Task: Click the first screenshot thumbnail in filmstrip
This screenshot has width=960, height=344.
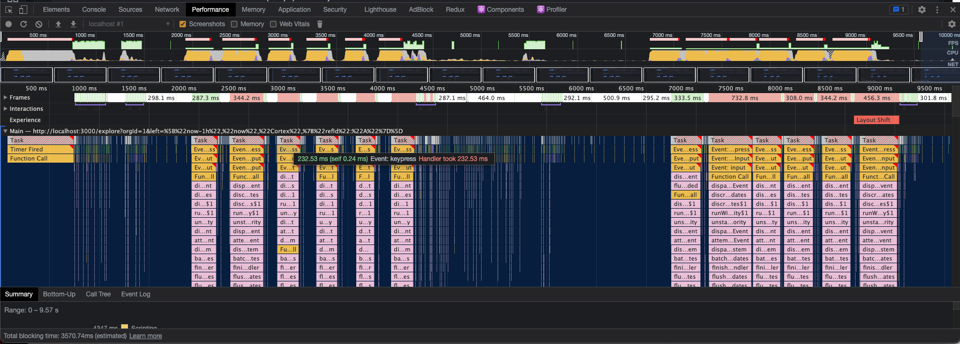Action: point(27,75)
